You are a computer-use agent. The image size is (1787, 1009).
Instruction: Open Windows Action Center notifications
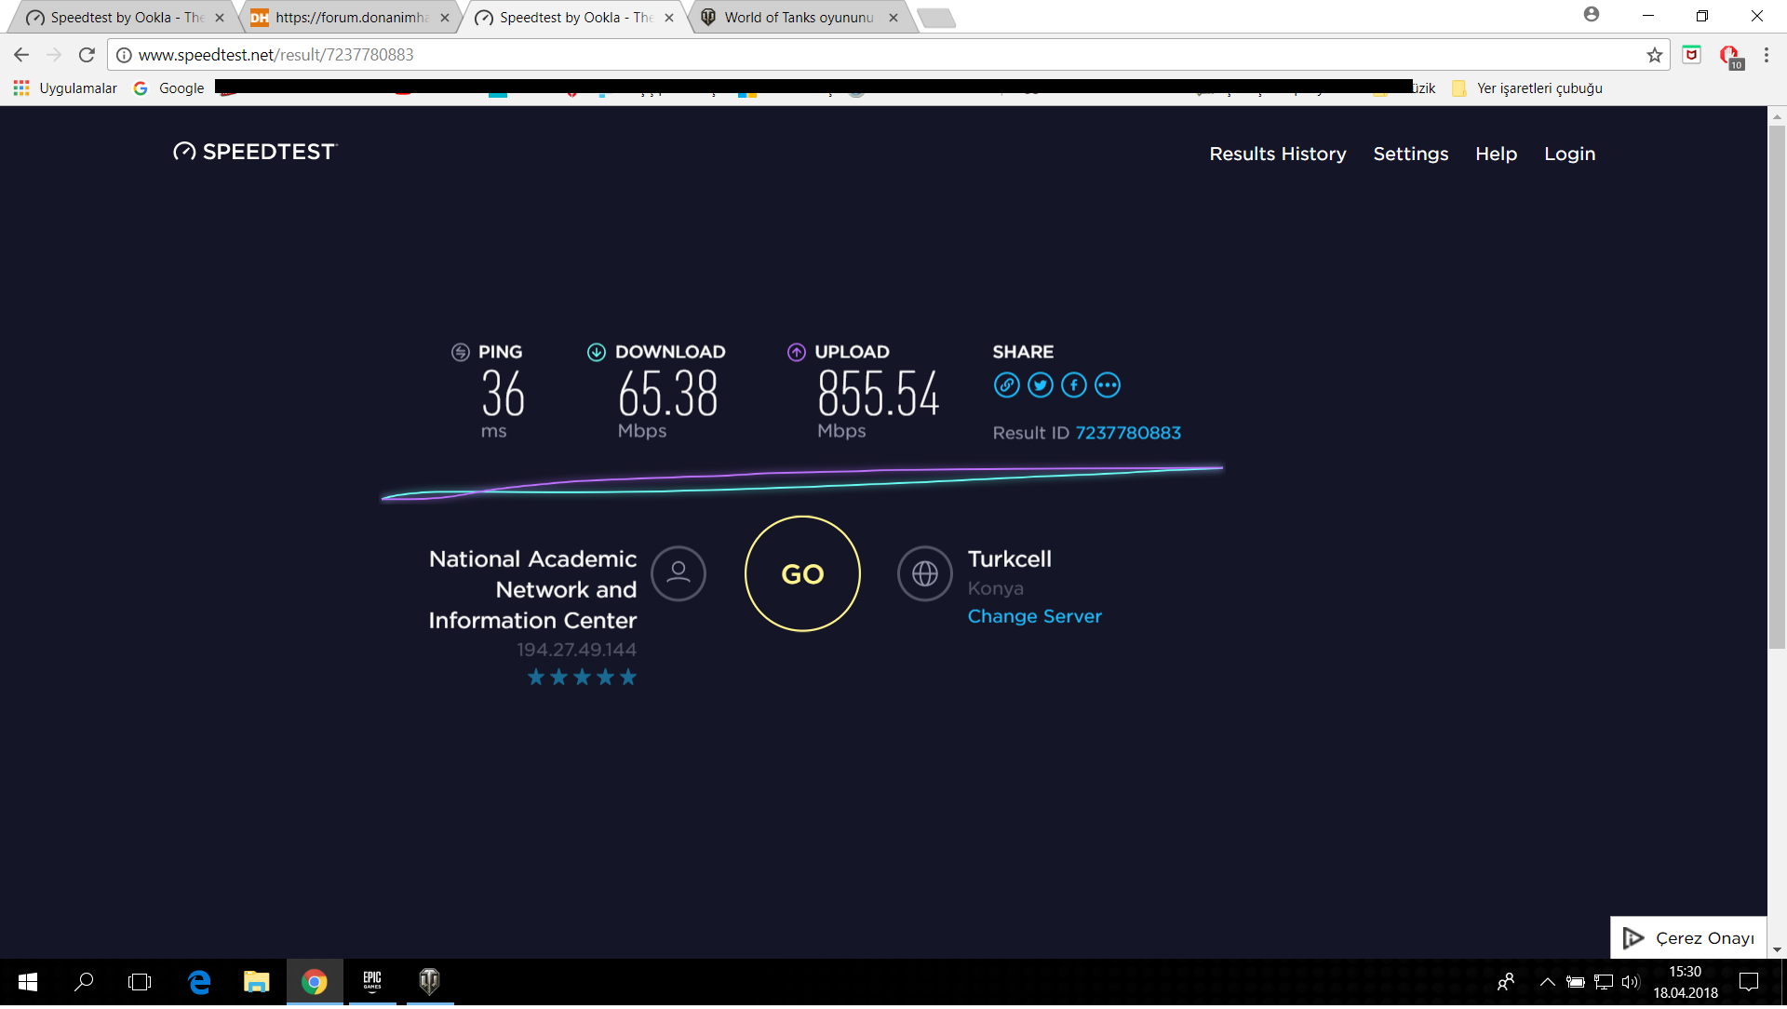1749,982
